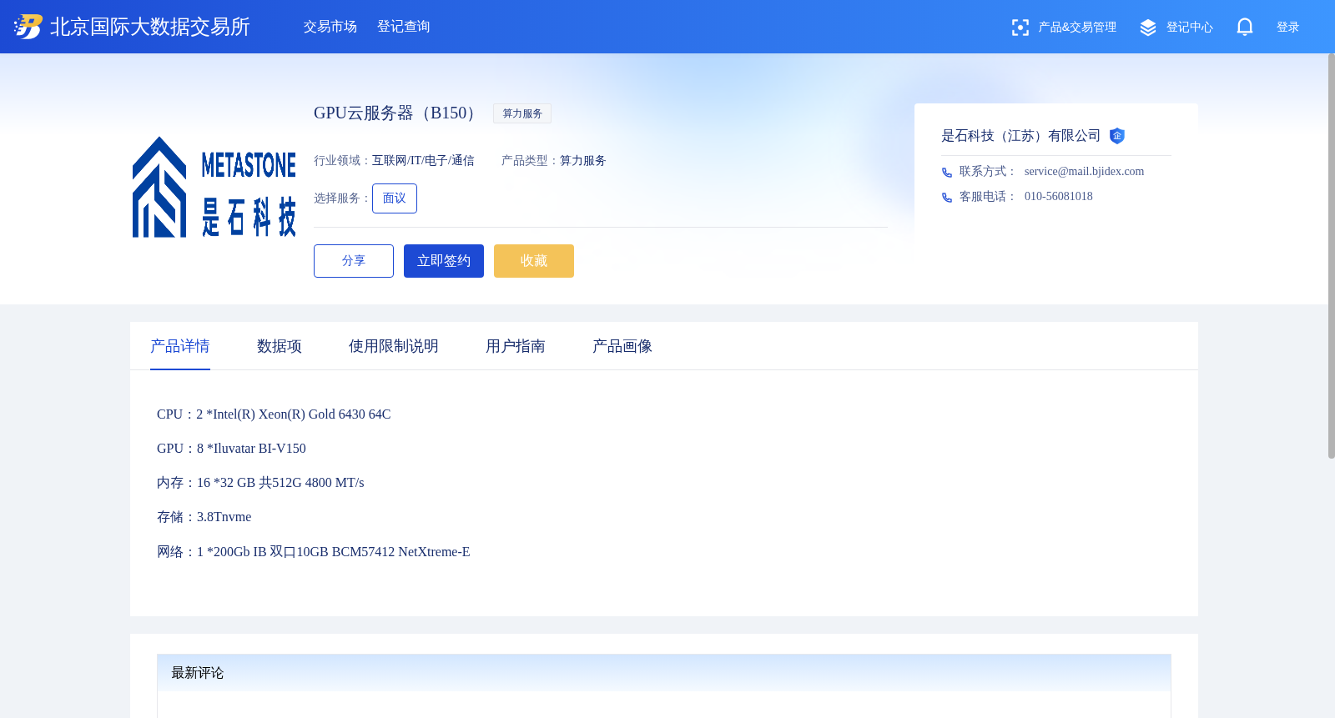Click the 最新评论 section header
Image resolution: width=1335 pixels, height=718 pixels.
[664, 673]
